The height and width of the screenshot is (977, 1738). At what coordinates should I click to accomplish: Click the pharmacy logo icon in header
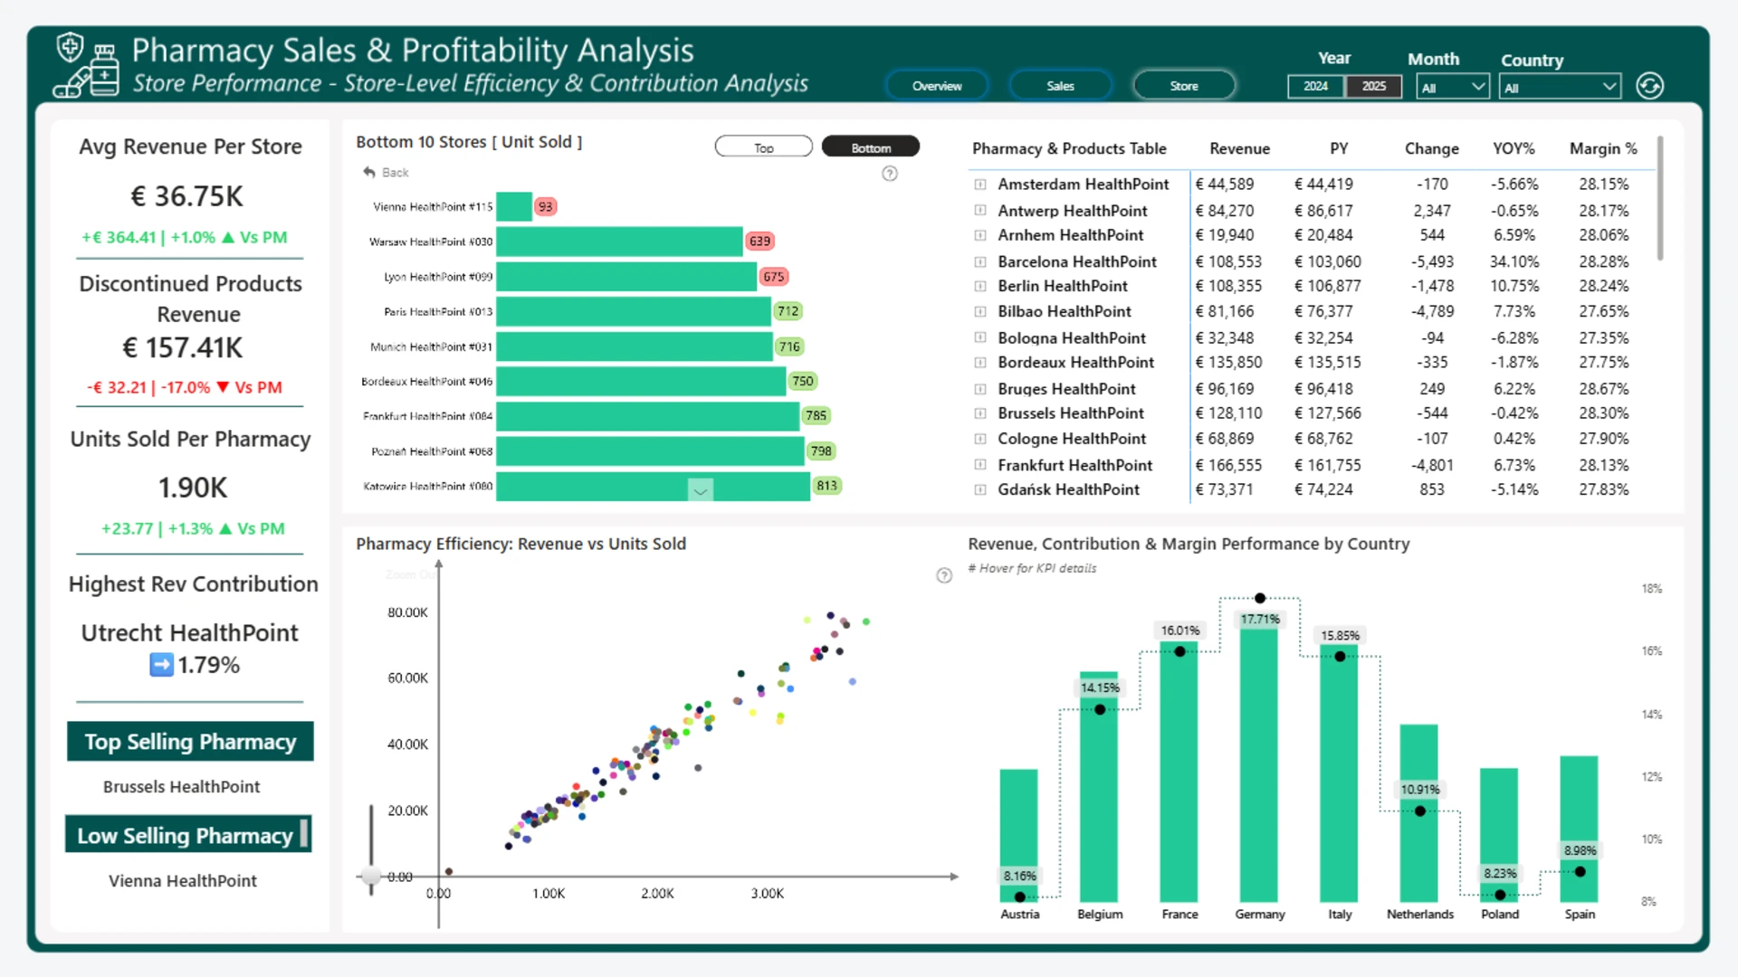tap(87, 65)
